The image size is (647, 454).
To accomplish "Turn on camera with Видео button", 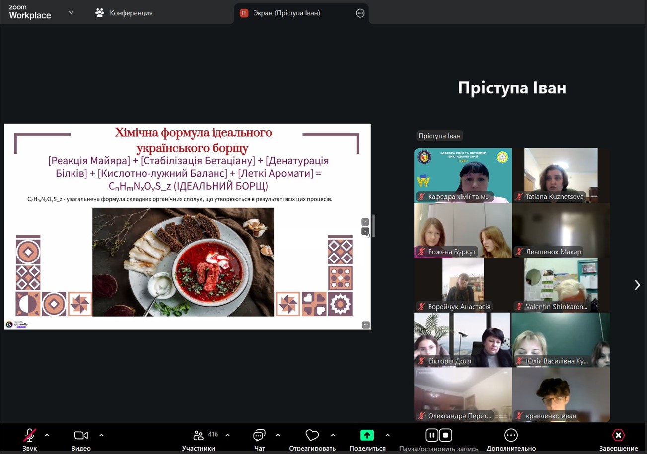I will click(81, 436).
